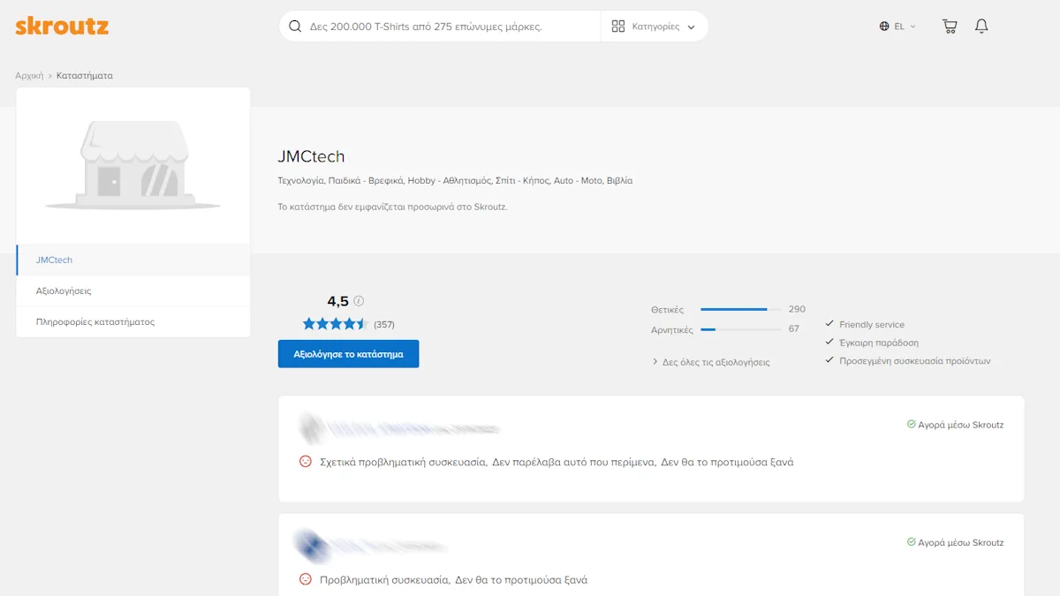This screenshot has width=1060, height=596.
Task: Click the Αξιολόγησε το κατάστημα button
Action: [x=348, y=354]
